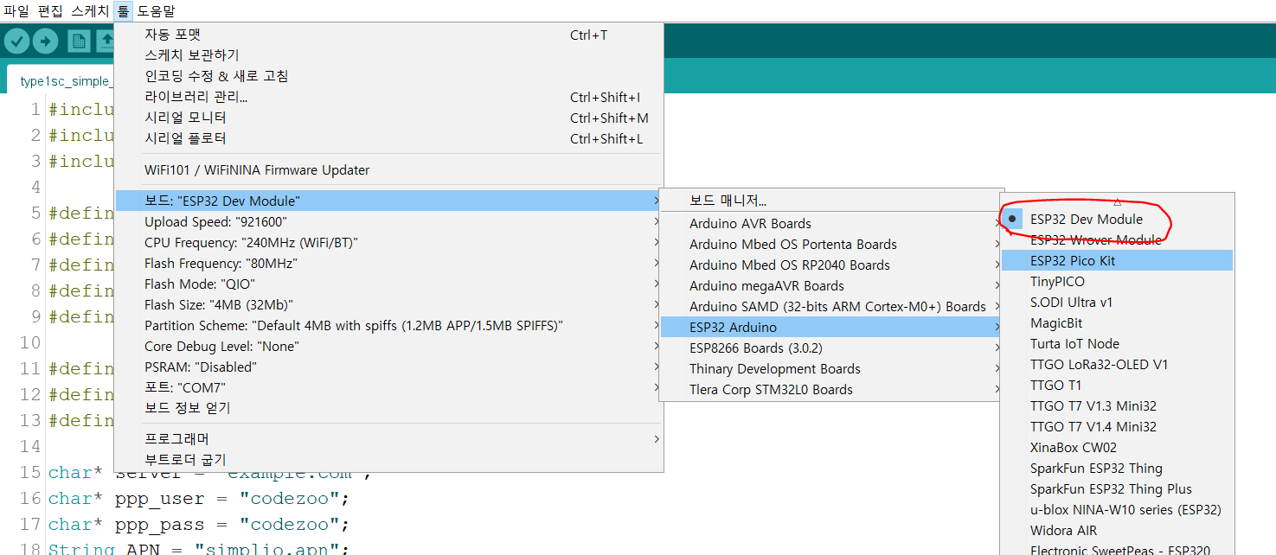This screenshot has width=1276, height=555.
Task: Select ESP32 Dev Module radio option
Action: pyautogui.click(x=1117, y=219)
